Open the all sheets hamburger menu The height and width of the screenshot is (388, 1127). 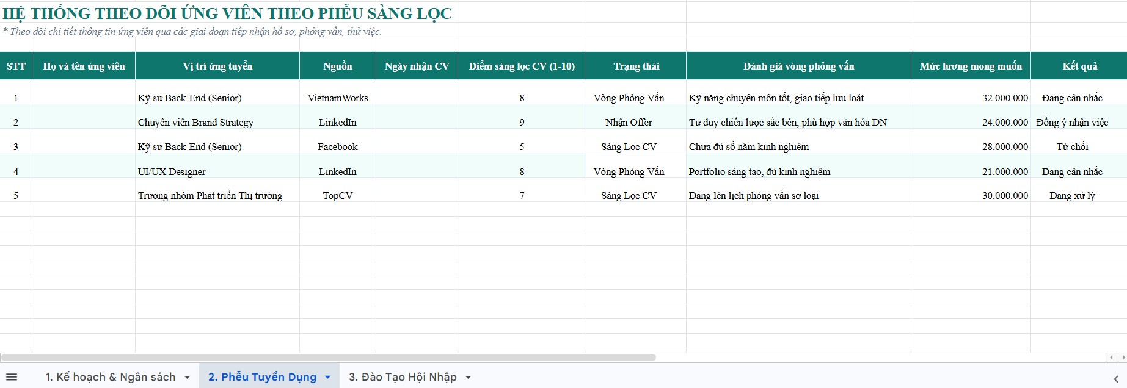tap(12, 377)
